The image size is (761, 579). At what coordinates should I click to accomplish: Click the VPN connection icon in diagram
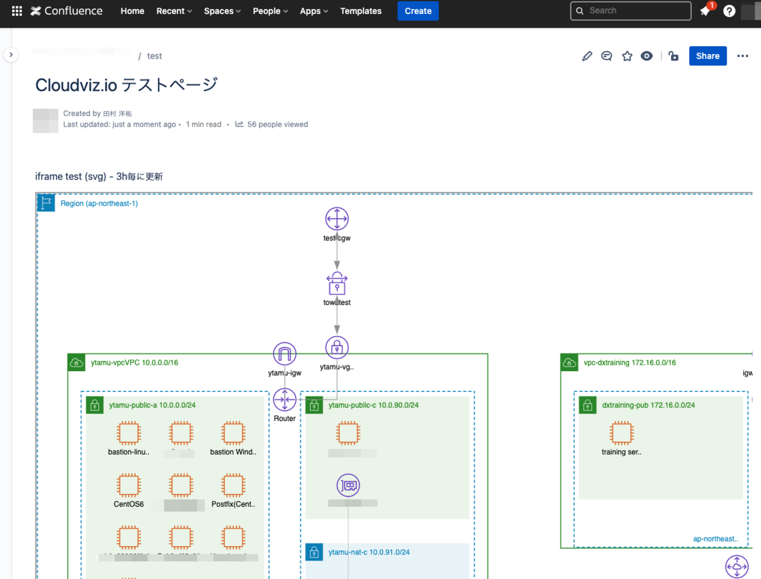point(337,283)
